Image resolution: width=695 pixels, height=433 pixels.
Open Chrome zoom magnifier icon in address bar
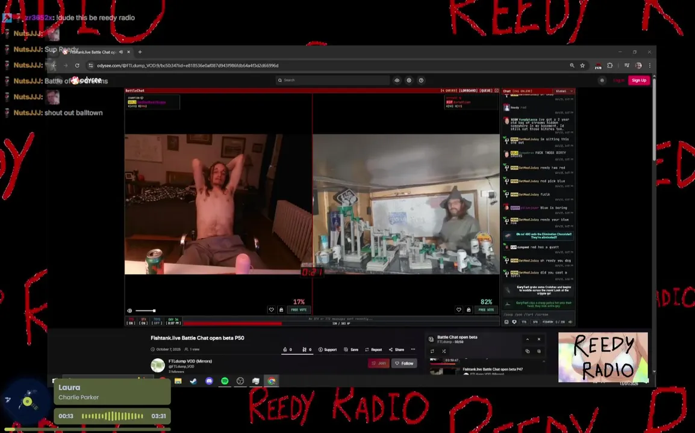(572, 66)
